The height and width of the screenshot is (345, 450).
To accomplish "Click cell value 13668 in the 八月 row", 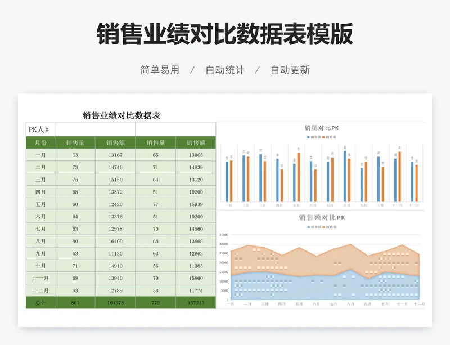I will (x=196, y=241).
